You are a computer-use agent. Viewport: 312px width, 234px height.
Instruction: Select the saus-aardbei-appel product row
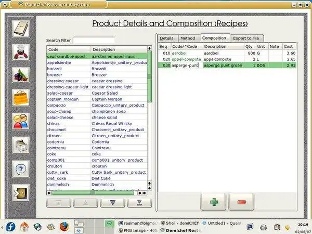[97, 56]
